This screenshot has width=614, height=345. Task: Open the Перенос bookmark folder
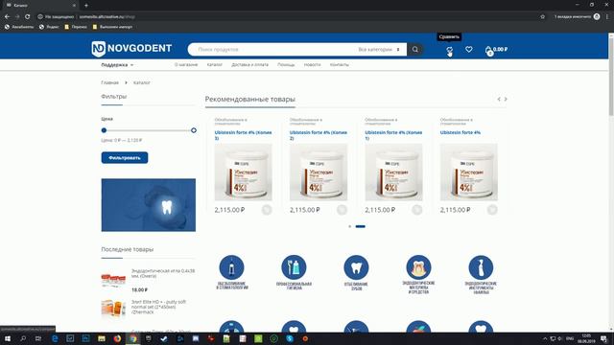[76, 27]
